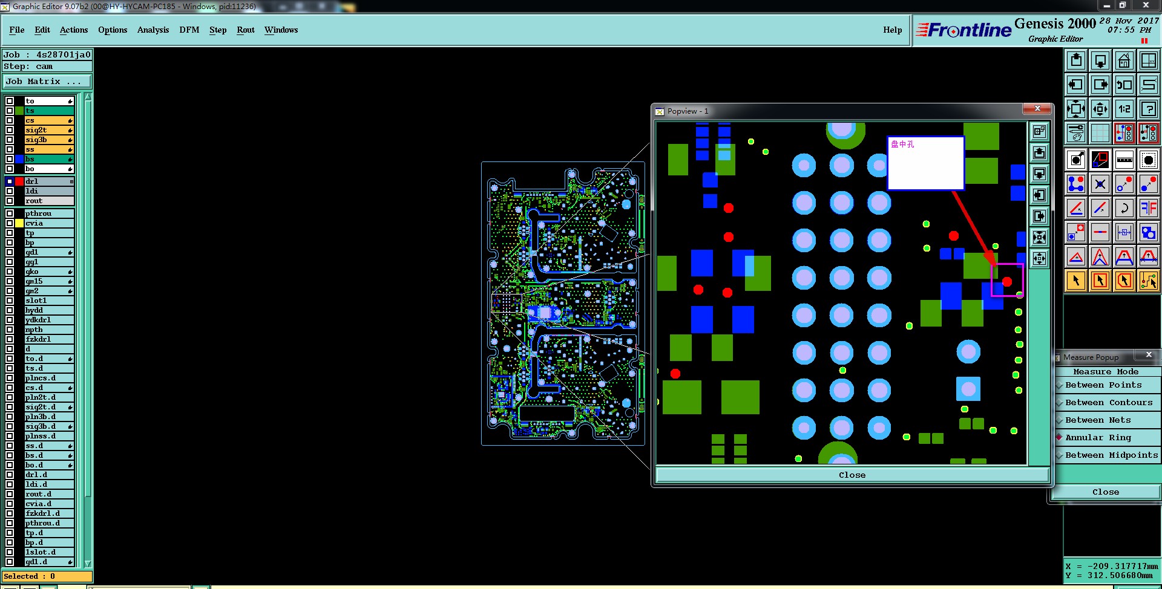The width and height of the screenshot is (1162, 589).
Task: Select the net selection pointer tool
Action: point(1149,281)
